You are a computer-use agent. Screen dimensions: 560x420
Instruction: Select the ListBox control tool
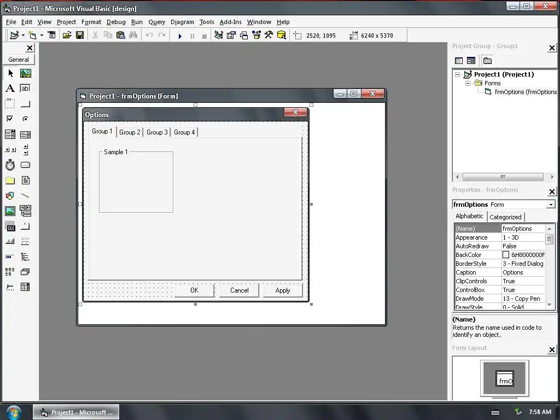point(25,135)
